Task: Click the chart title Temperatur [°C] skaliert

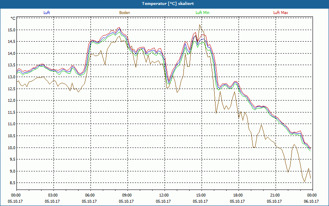Action: pyautogui.click(x=168, y=4)
